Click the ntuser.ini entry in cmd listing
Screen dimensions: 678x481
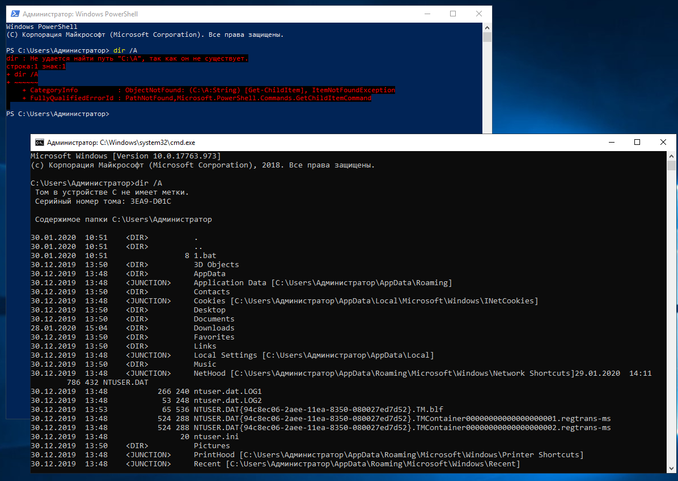click(216, 437)
